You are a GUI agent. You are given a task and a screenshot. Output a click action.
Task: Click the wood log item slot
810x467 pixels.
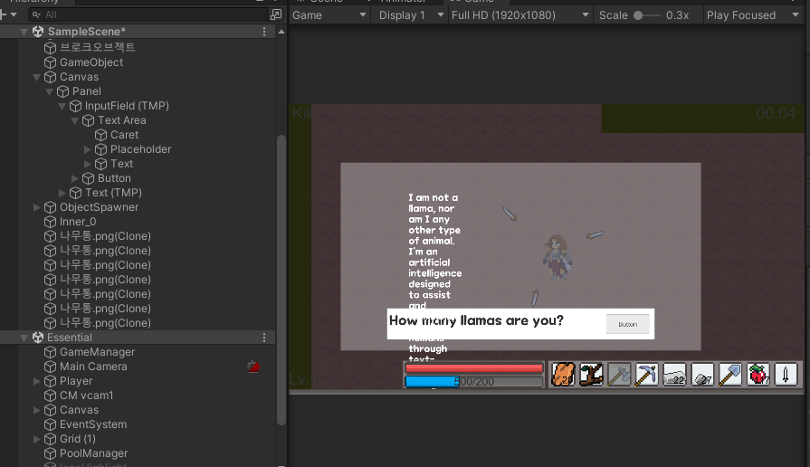click(563, 374)
